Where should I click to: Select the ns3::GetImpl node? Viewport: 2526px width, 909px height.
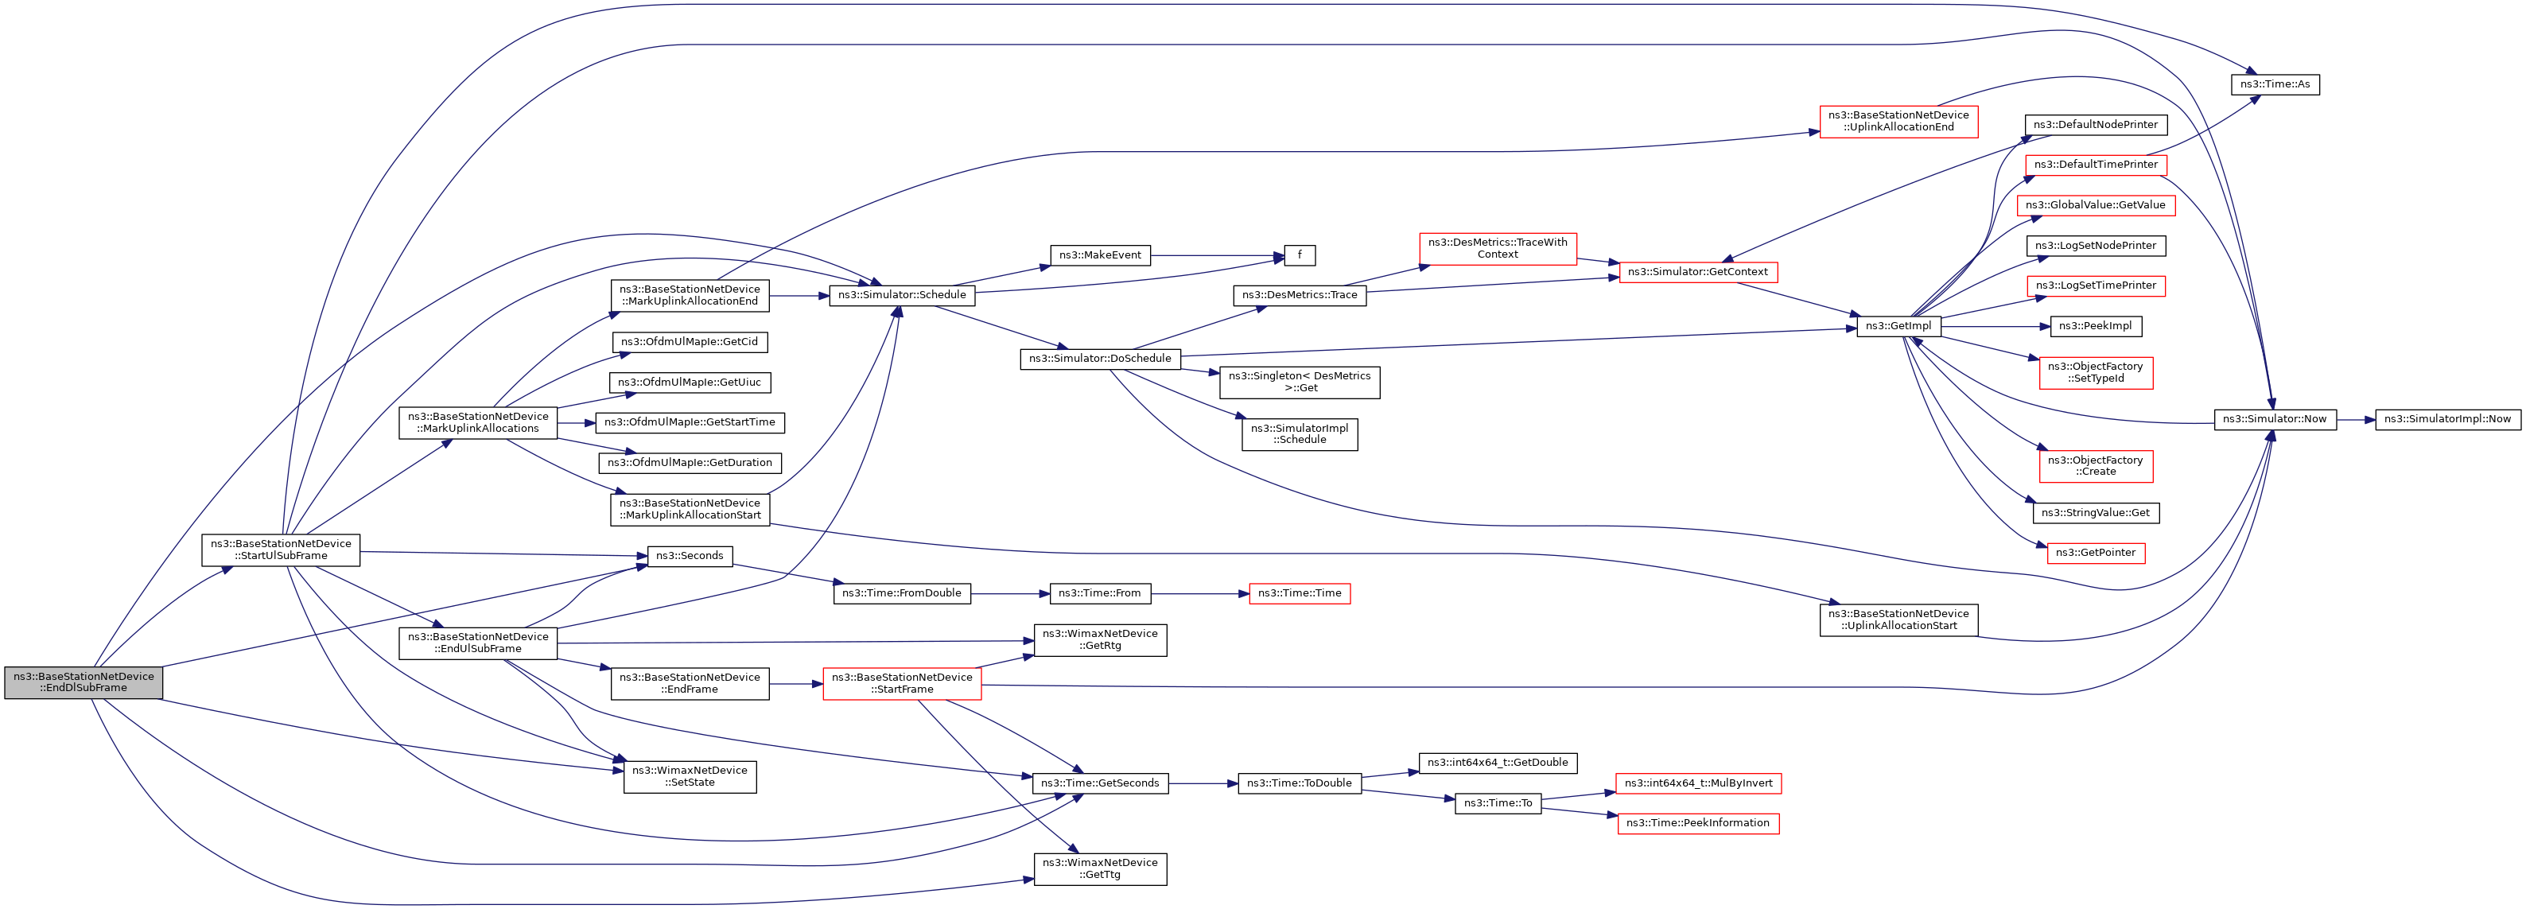tap(1899, 327)
